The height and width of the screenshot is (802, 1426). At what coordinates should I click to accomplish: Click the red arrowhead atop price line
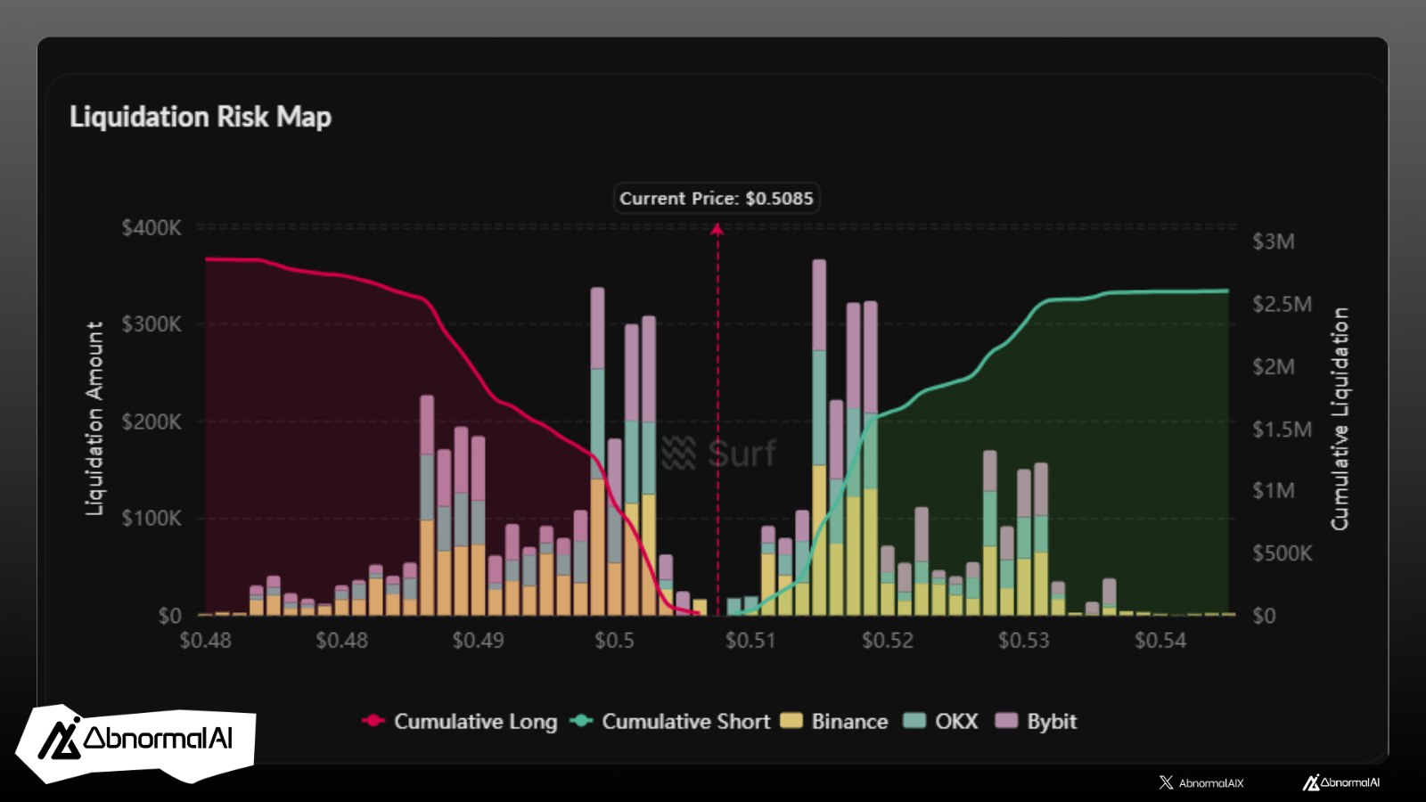(717, 230)
